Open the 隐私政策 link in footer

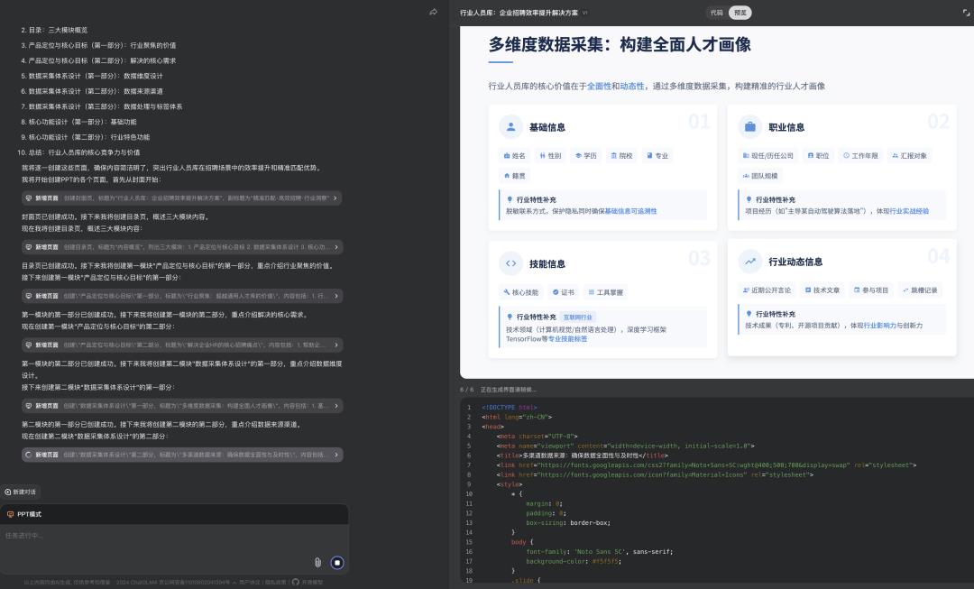pos(275,582)
